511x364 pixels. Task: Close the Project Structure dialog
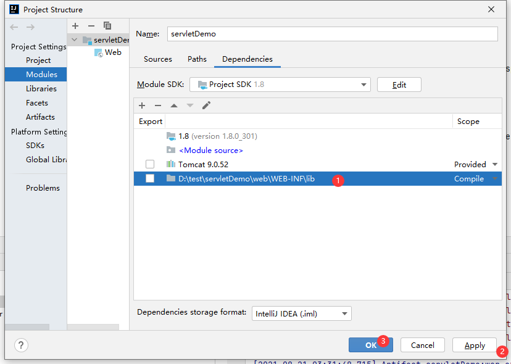491,9
